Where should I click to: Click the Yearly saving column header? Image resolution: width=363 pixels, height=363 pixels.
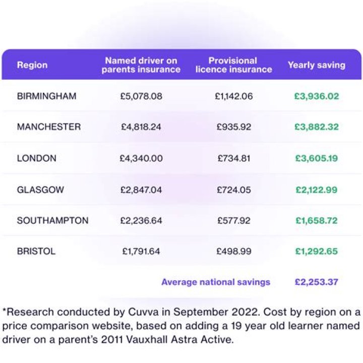point(317,65)
